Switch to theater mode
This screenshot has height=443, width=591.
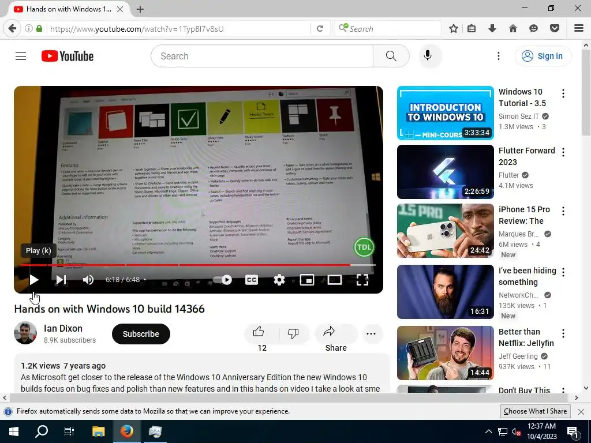(335, 280)
